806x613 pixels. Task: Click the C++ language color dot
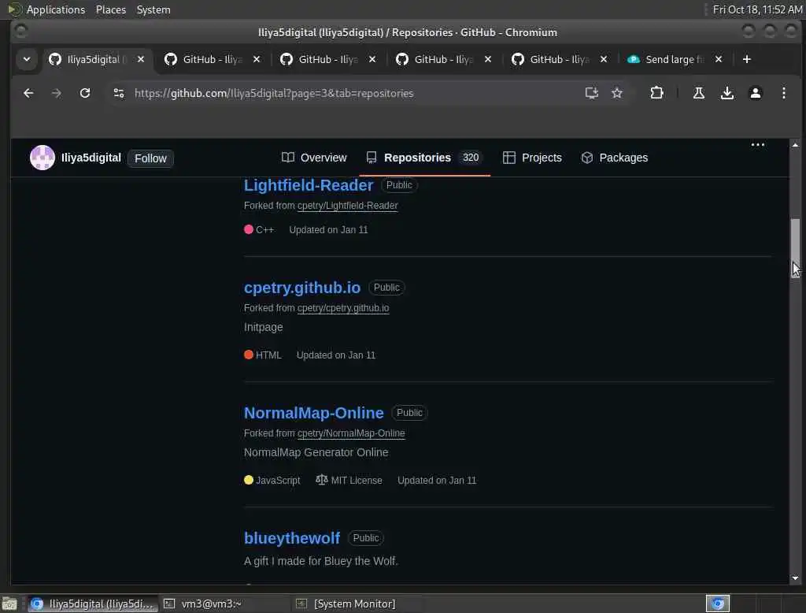click(249, 229)
